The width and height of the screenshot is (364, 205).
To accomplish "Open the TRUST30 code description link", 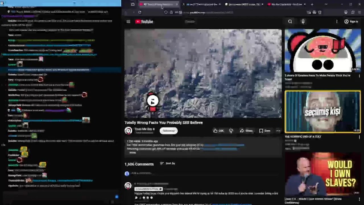I will pyautogui.click(x=218, y=149).
